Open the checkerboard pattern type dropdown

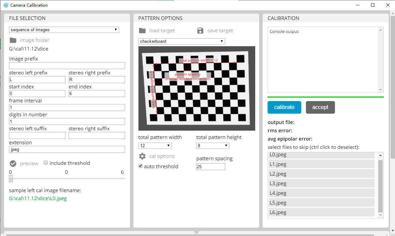click(181, 41)
